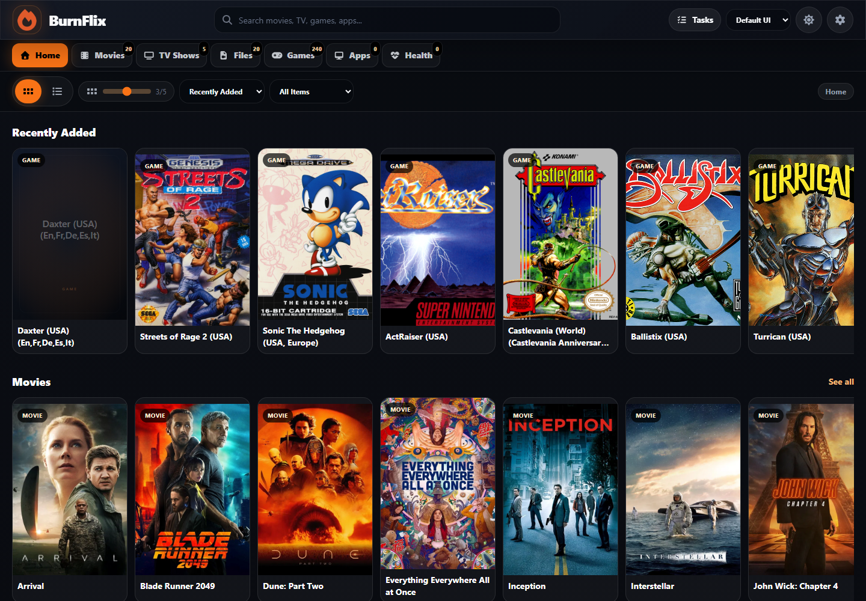Image resolution: width=866 pixels, height=601 pixels.
Task: Click See all link for Movies
Action: click(841, 382)
